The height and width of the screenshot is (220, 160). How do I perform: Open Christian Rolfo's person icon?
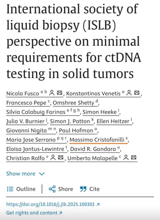[53, 158]
